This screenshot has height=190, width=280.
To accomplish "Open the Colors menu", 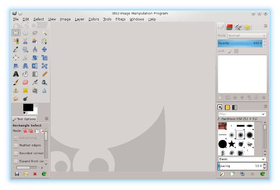I will 94,19.
